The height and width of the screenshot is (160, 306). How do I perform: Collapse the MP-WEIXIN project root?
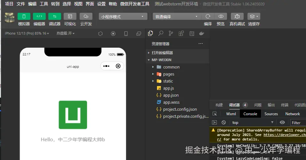pyautogui.click(x=177, y=60)
